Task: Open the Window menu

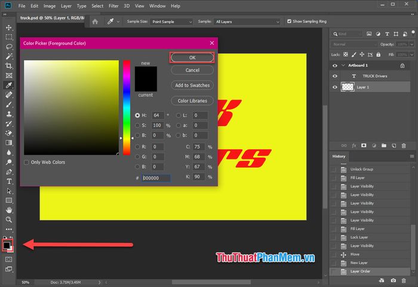Action: 158,6
